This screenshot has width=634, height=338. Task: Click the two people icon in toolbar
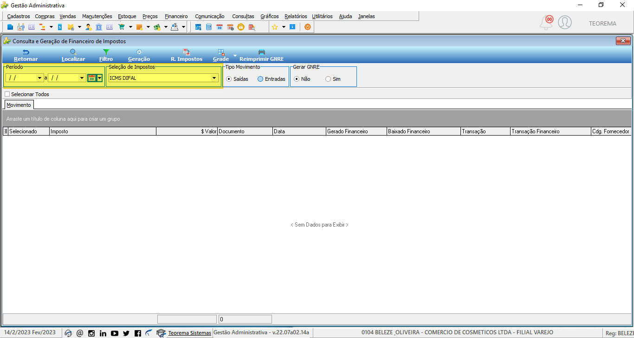pos(21,27)
